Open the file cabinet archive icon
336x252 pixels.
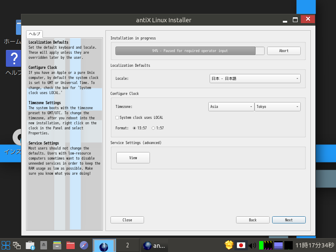[x=57, y=245]
